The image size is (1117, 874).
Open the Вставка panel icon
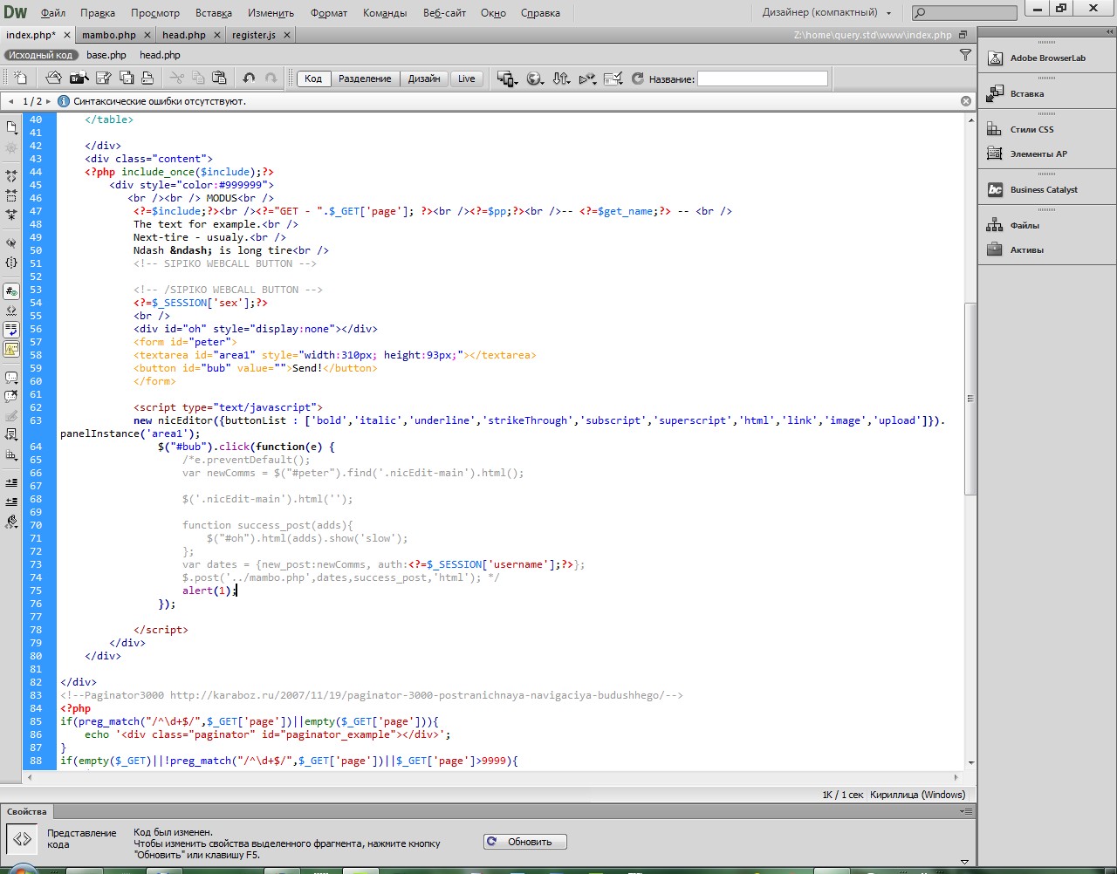[x=995, y=93]
